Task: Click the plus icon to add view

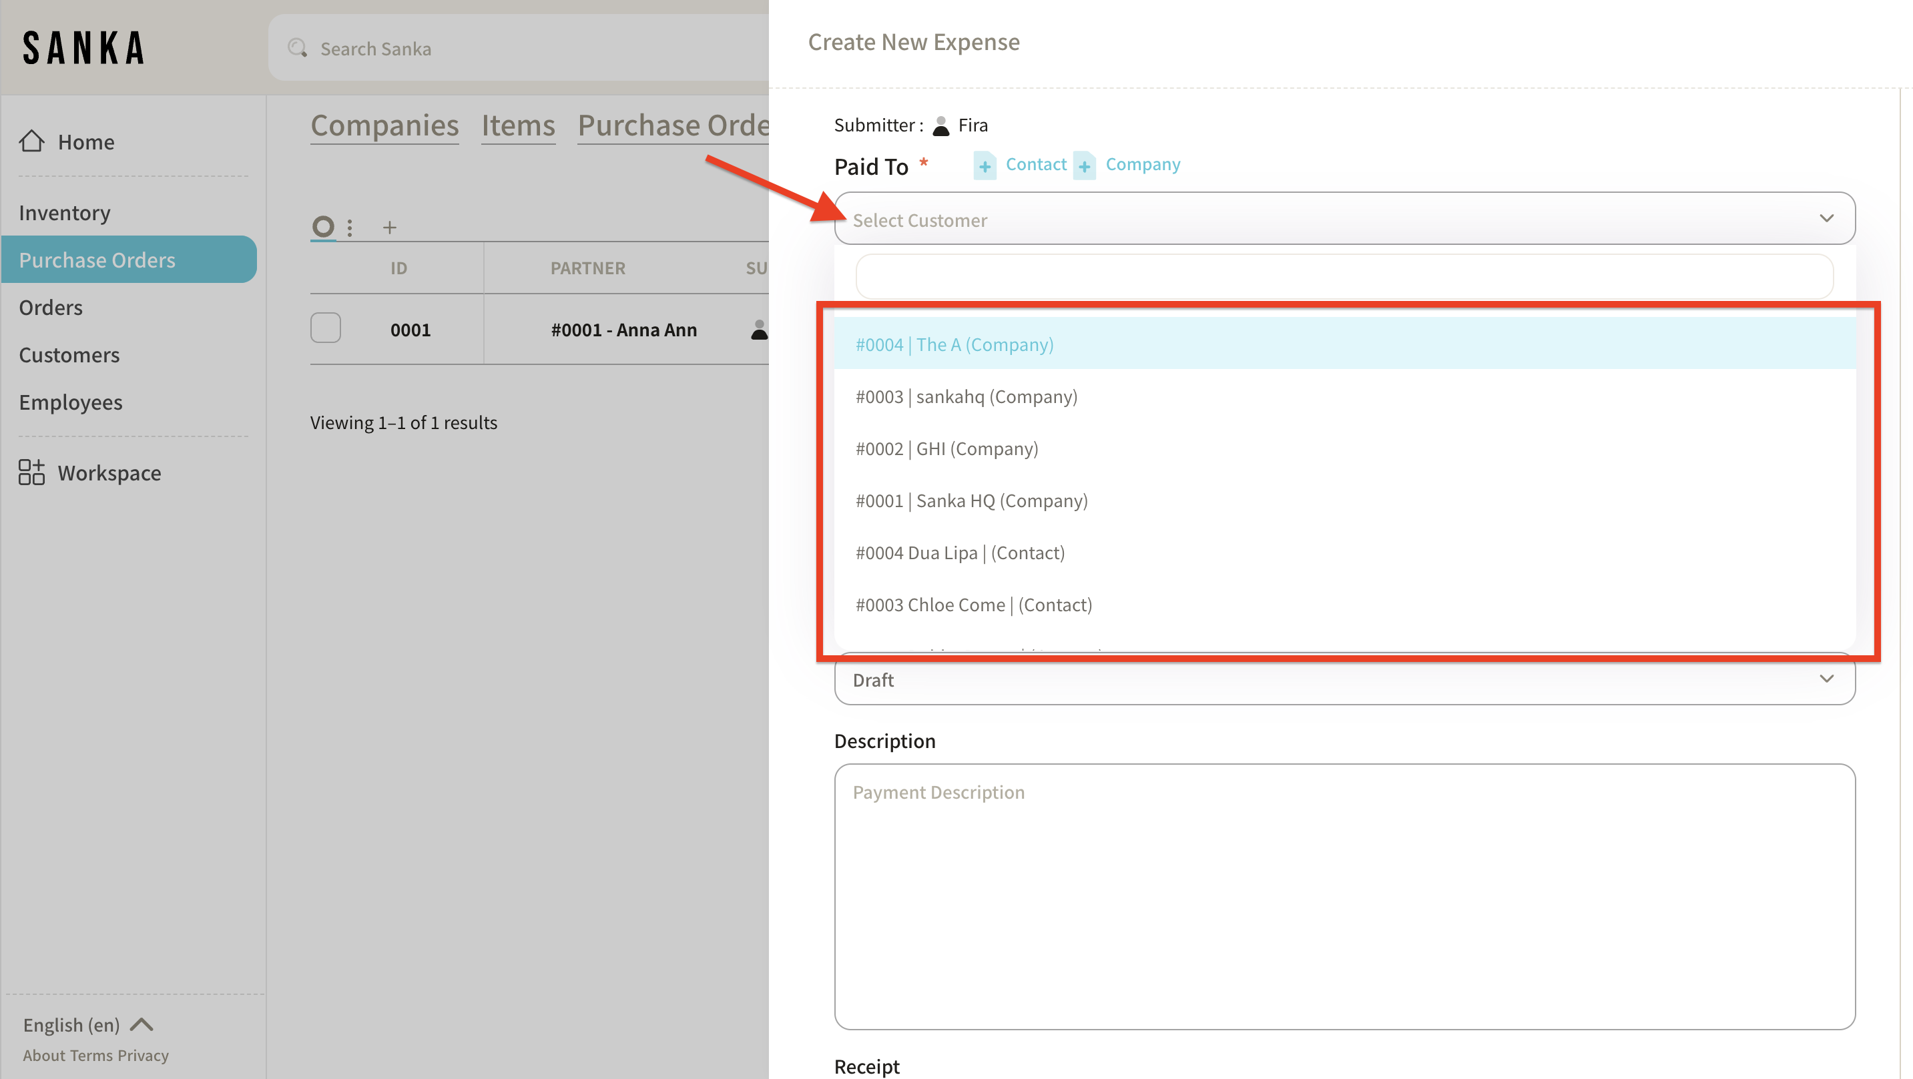Action: [390, 228]
